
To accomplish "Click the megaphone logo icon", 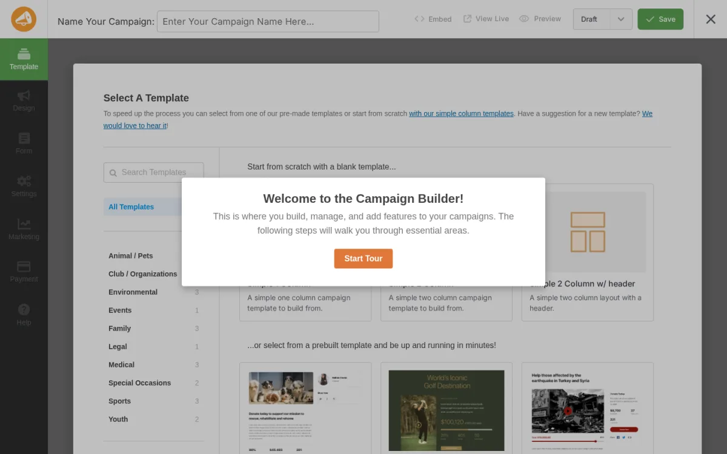I will click(24, 19).
